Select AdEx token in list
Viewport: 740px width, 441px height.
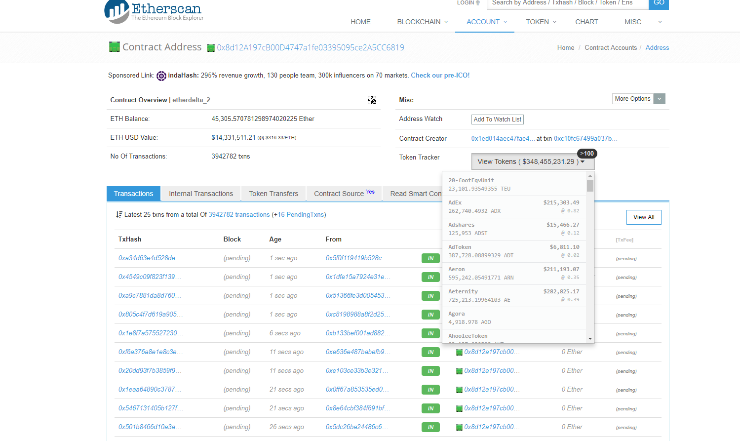[x=514, y=207]
